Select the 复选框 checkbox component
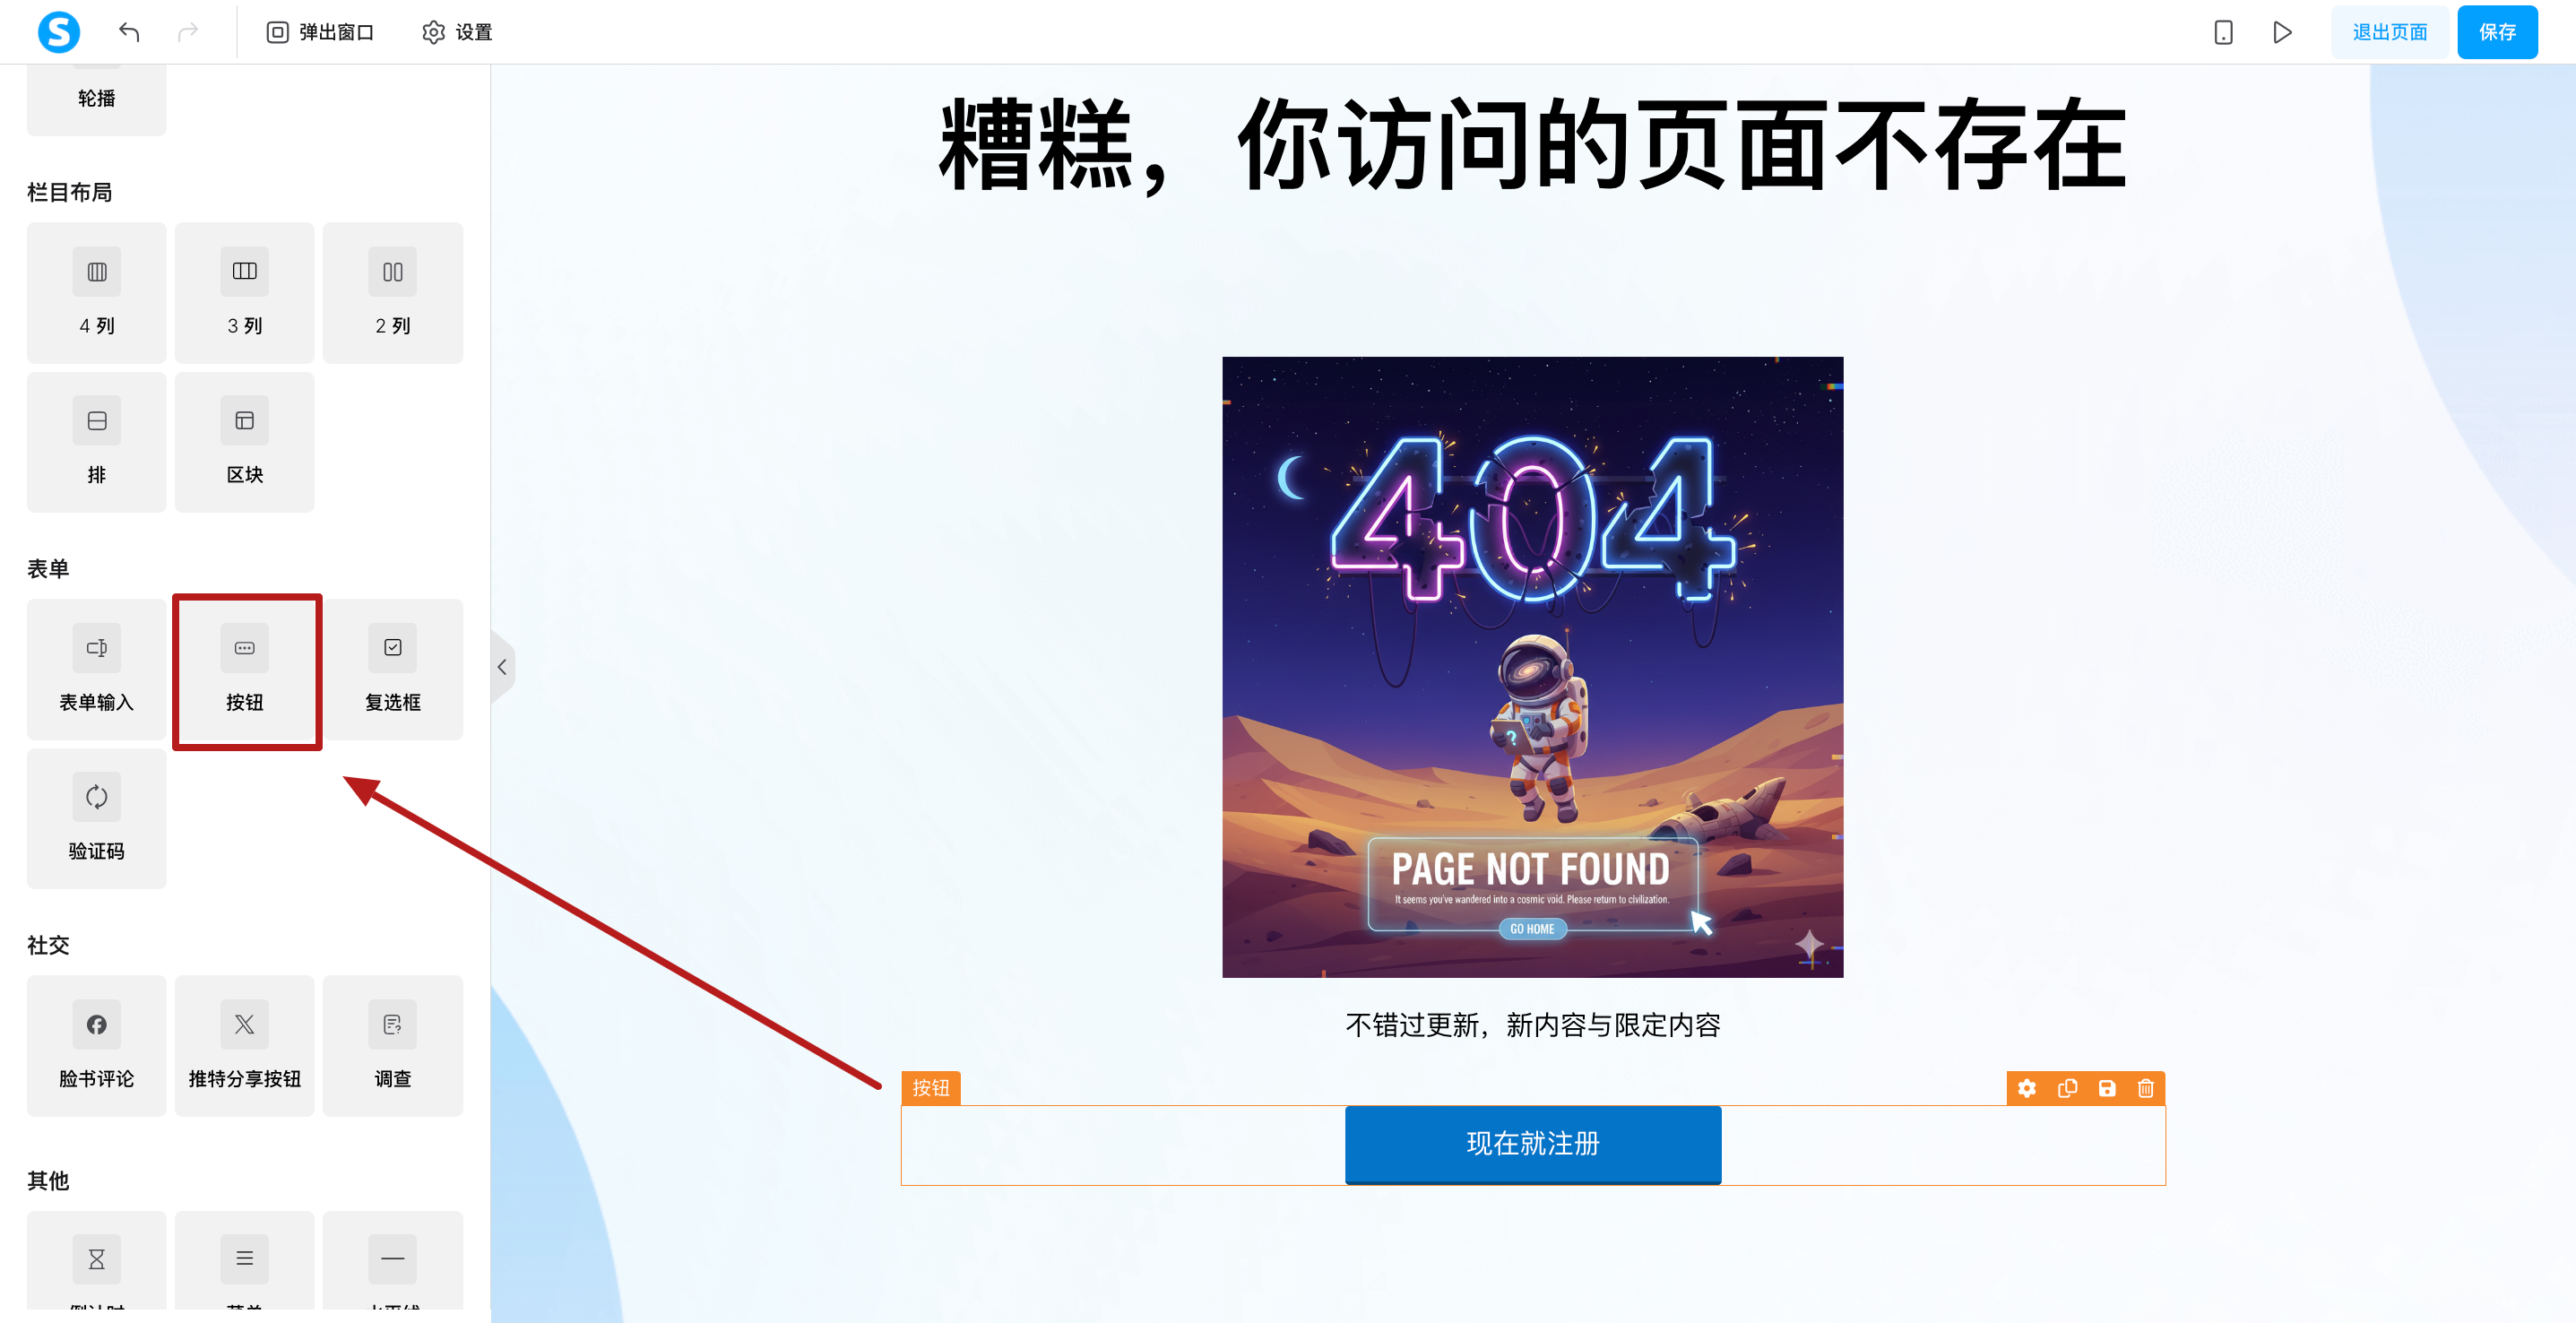The height and width of the screenshot is (1323, 2576). 393,669
